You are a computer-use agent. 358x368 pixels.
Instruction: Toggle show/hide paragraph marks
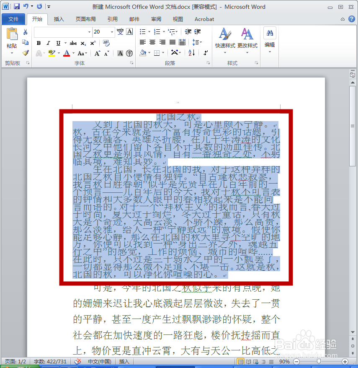click(206, 53)
